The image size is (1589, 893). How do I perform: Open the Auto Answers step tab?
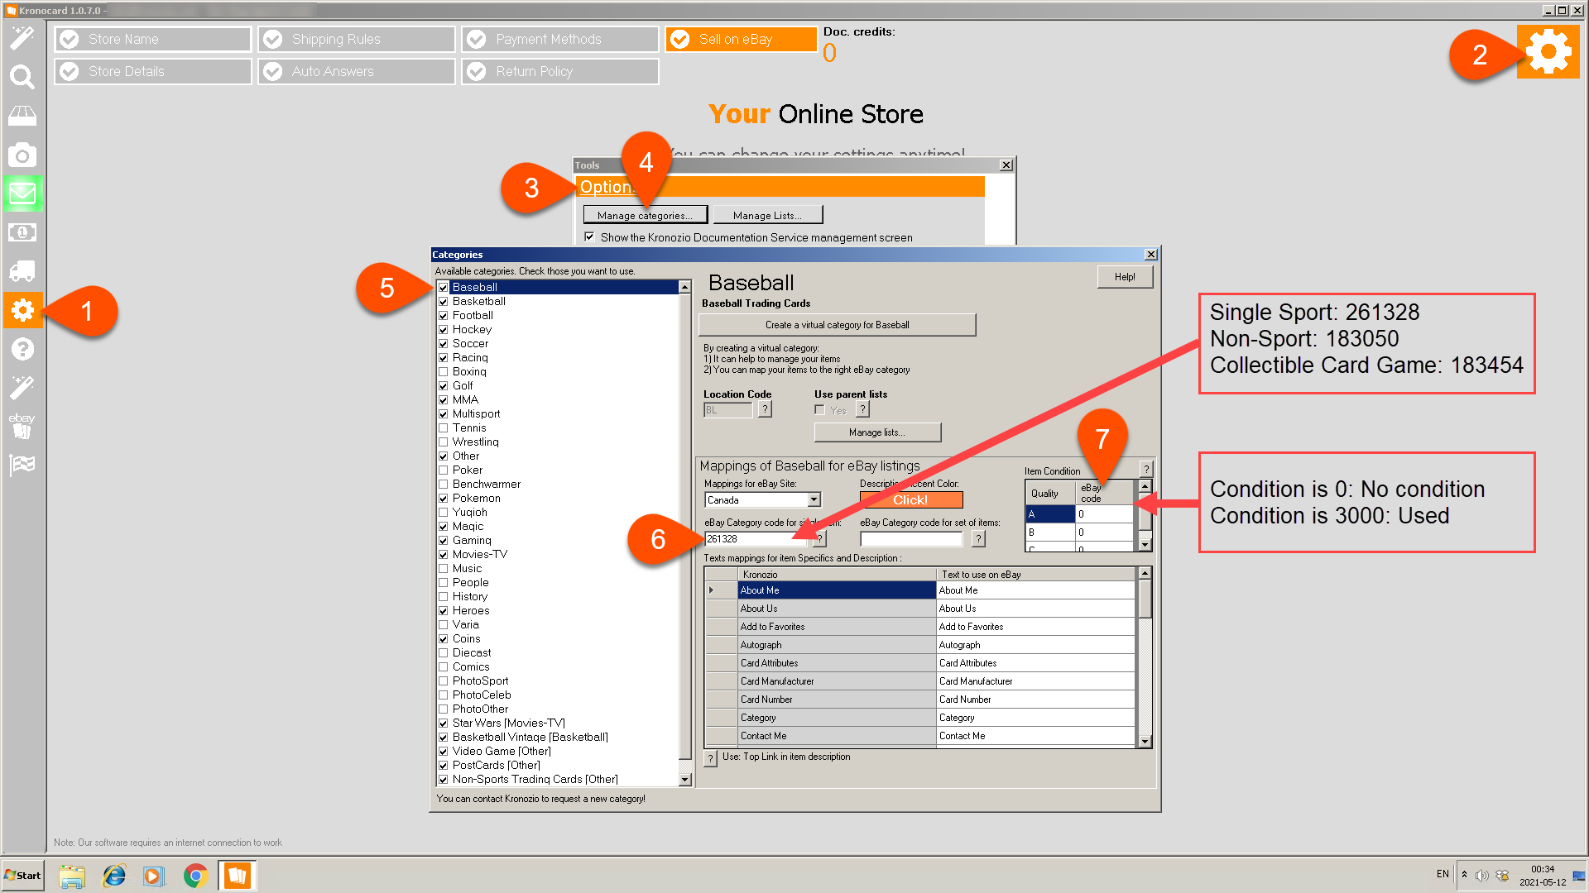pos(357,71)
